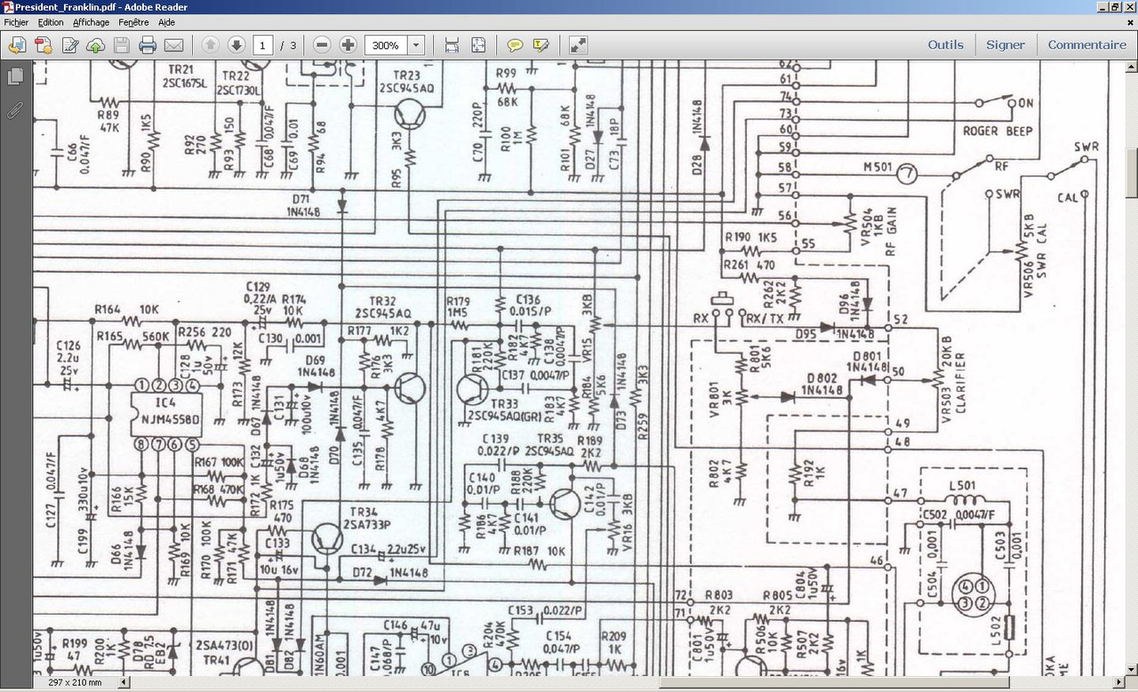Zoom out with the minus button

coord(321,44)
